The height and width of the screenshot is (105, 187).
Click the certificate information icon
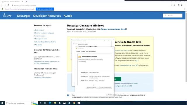pyautogui.click(x=79, y=56)
